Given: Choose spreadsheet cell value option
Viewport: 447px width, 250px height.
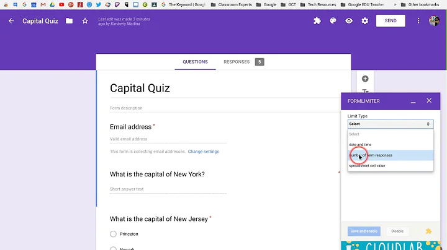Looking at the screenshot, I should tap(391, 166).
